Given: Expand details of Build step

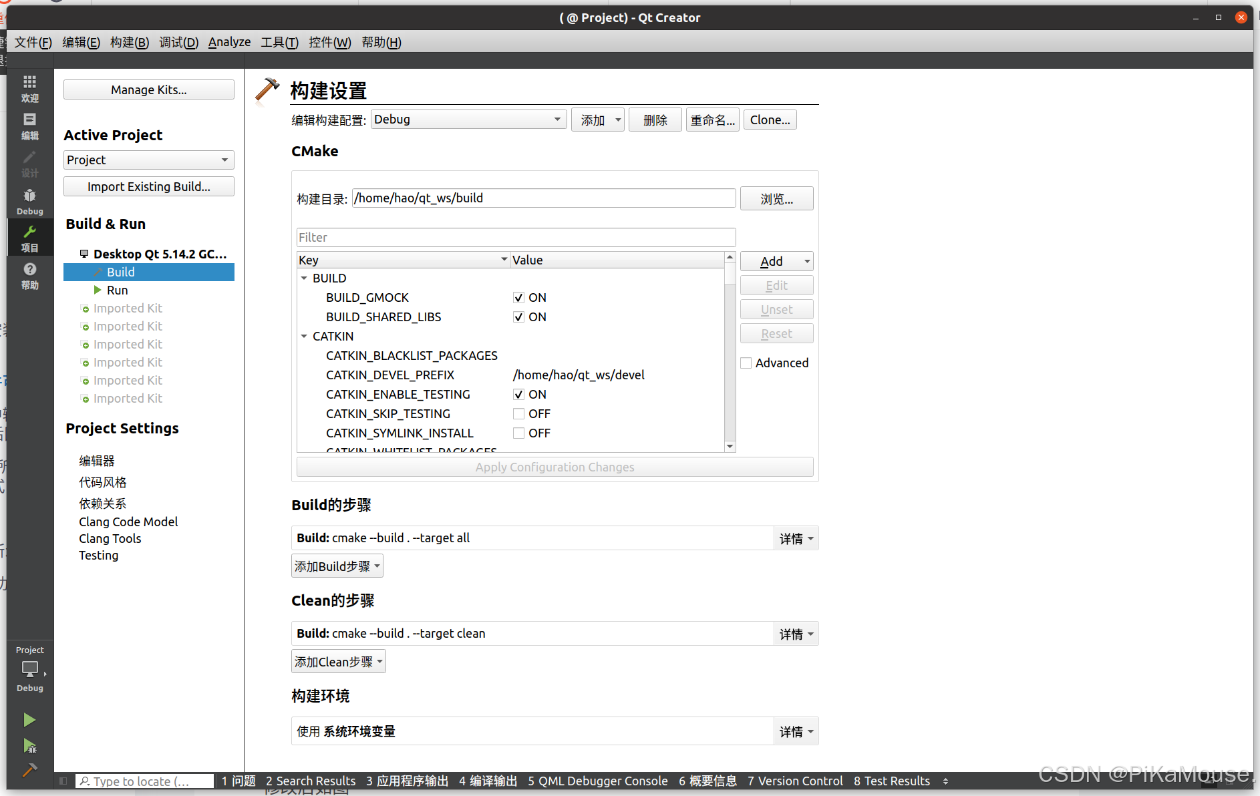Looking at the screenshot, I should click(x=796, y=538).
